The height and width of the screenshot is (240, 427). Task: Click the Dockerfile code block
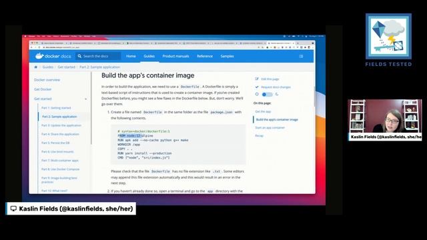[178, 145]
